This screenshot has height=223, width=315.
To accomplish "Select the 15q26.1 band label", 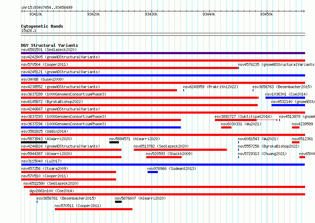I will pyautogui.click(x=29, y=30).
